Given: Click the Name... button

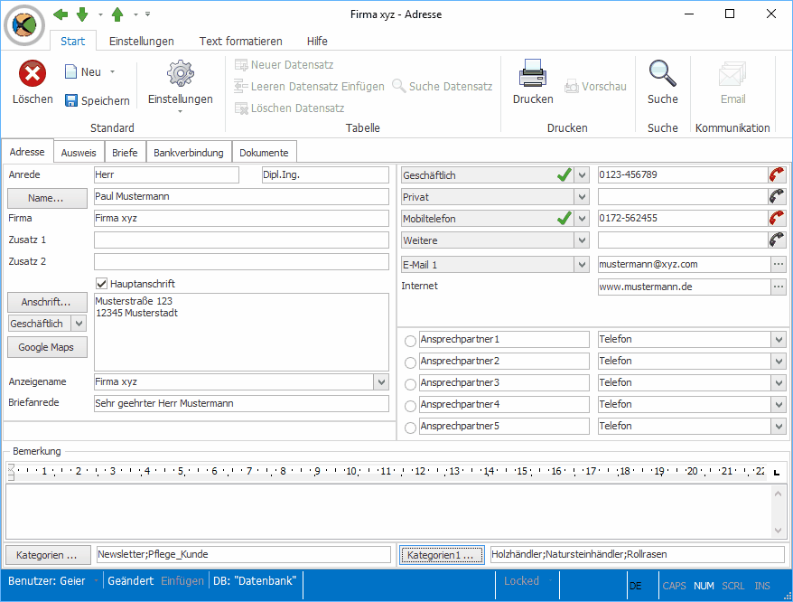Looking at the screenshot, I should coord(47,198).
